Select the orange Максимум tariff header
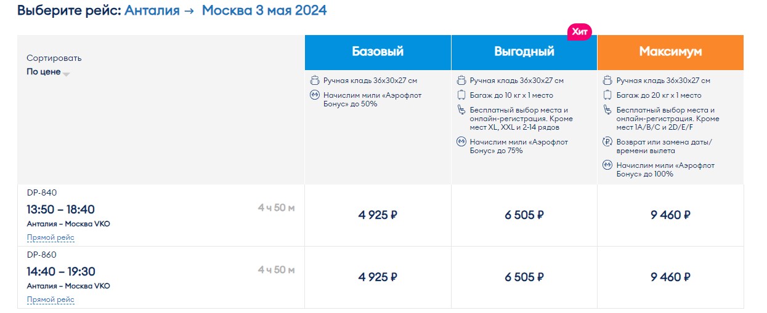Image resolution: width=767 pixels, height=313 pixels. coord(670,52)
